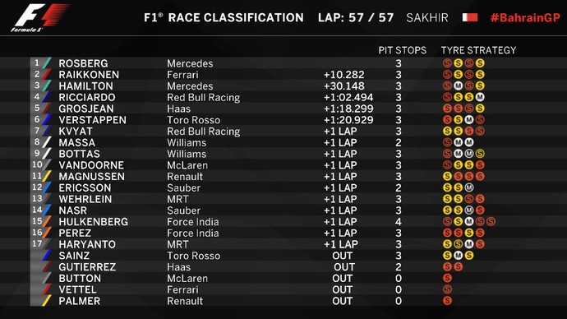Click Button's single tyre icon
The height and width of the screenshot is (319, 567).
(x=447, y=278)
